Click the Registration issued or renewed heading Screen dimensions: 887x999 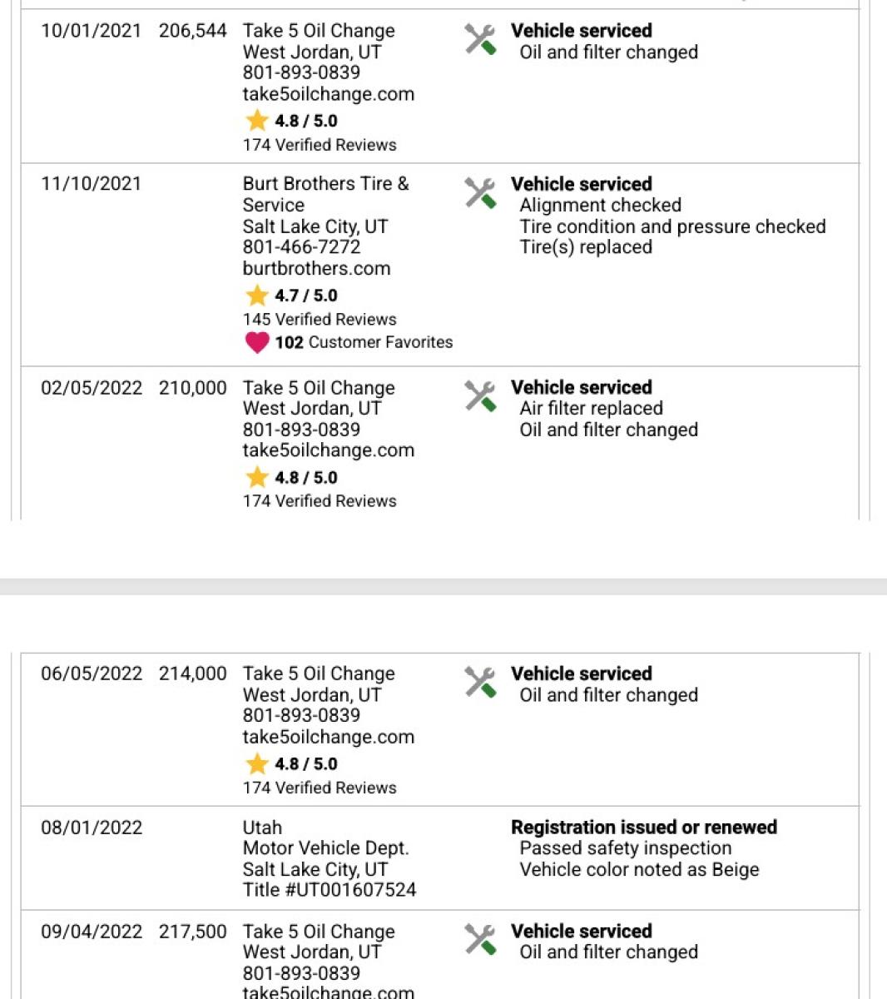(x=644, y=828)
